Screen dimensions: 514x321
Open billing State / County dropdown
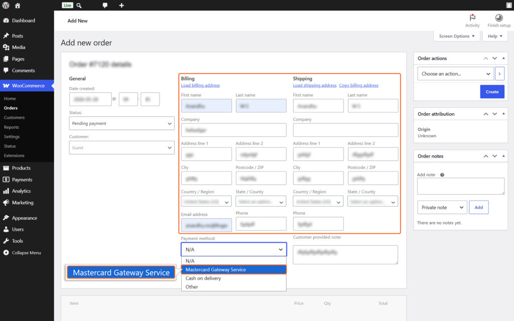click(261, 202)
